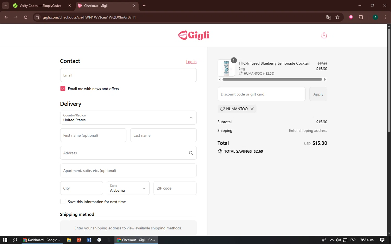This screenshot has height=244, width=391.
Task: Click the People icon in system tray
Action: tap(324, 240)
